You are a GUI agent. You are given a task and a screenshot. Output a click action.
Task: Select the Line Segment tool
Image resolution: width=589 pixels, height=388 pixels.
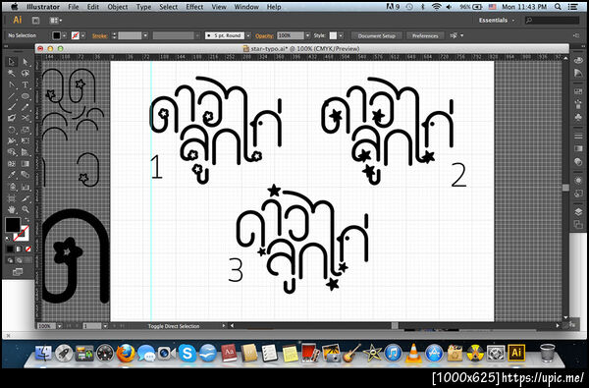click(x=12, y=96)
